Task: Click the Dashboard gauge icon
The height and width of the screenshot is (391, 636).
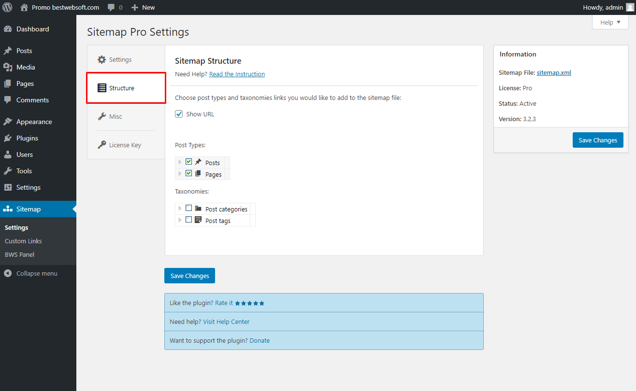Action: point(8,29)
